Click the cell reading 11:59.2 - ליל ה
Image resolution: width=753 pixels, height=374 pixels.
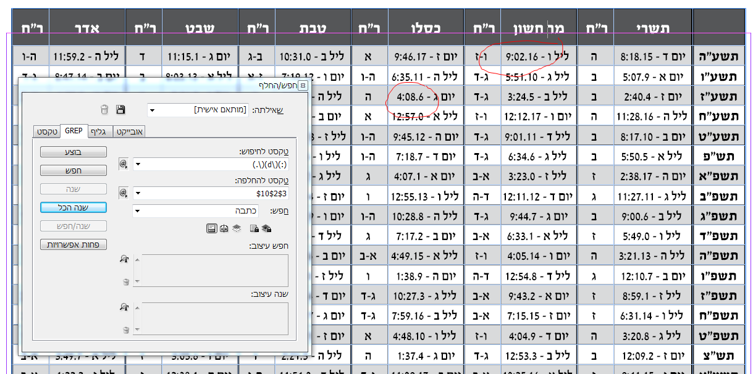pyautogui.click(x=87, y=57)
